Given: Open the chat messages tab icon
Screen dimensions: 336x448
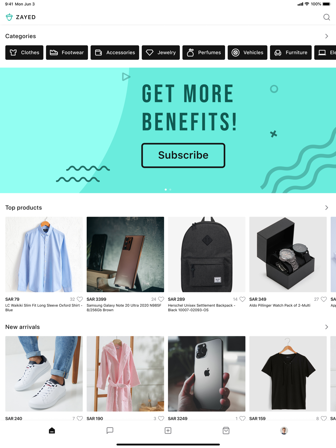Looking at the screenshot, I should (x=110, y=431).
